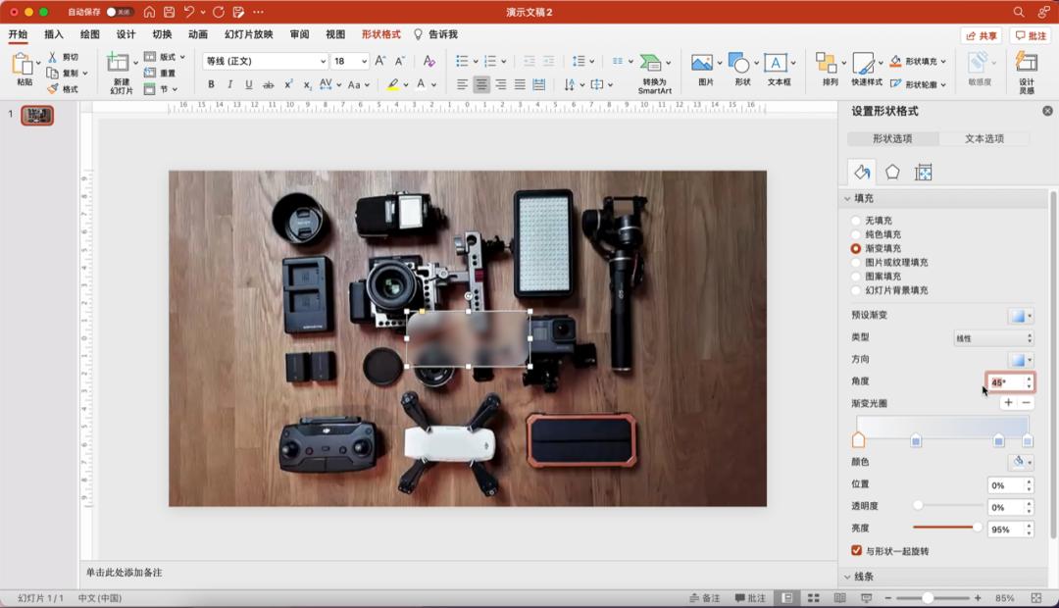Open the Size & Properties pane icon
1059x608 pixels.
click(923, 173)
